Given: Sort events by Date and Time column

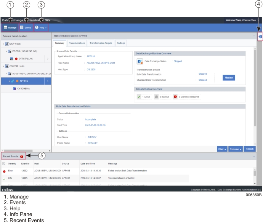Looking at the screenshot, I should click(x=88, y=164).
